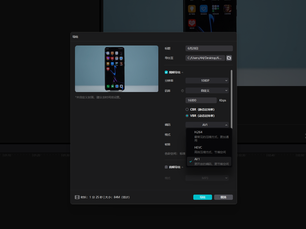Click the 色彩空间 label text
This screenshot has height=229, width=306.
coord(171,154)
